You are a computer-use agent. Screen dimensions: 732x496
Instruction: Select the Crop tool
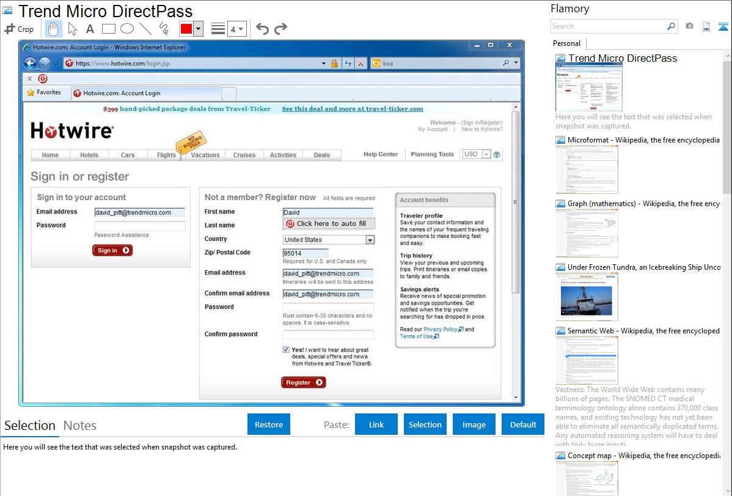coord(19,29)
